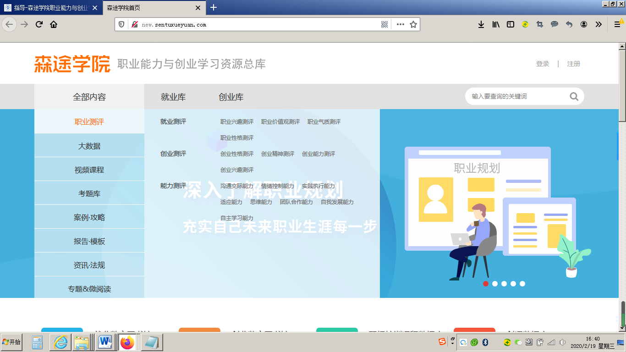
Task: Select the last carousel dot
Action: click(522, 284)
